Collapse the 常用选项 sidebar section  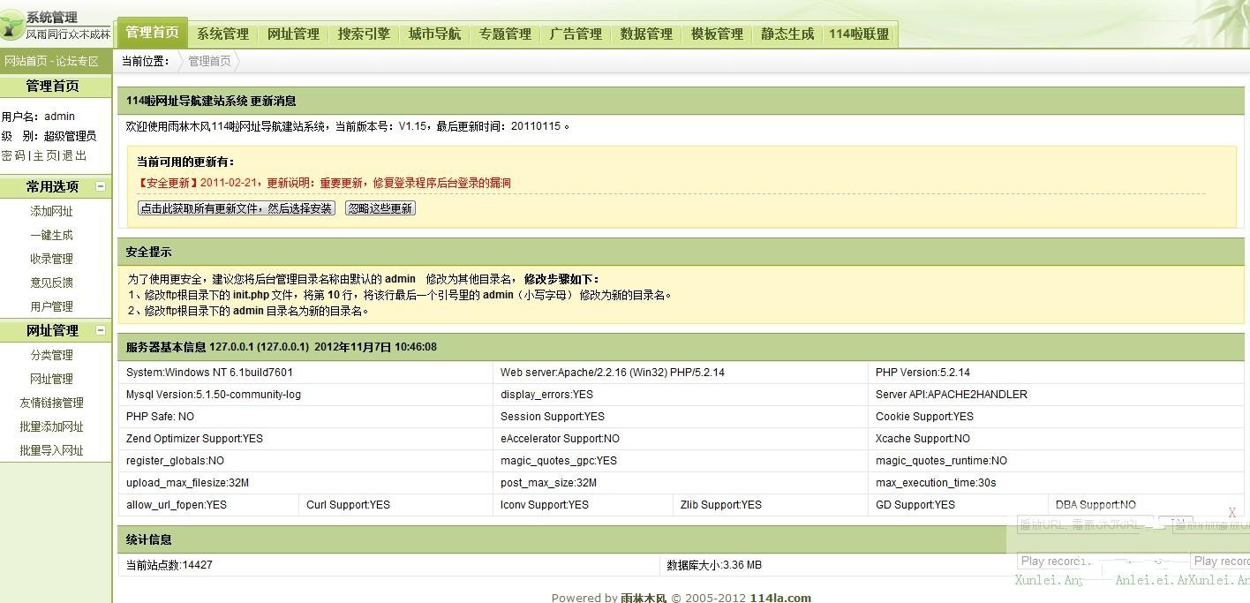[x=101, y=186]
